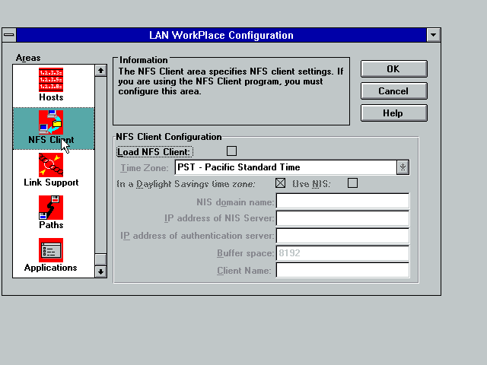Click the Cancel button
The width and height of the screenshot is (487, 365).
tap(394, 91)
